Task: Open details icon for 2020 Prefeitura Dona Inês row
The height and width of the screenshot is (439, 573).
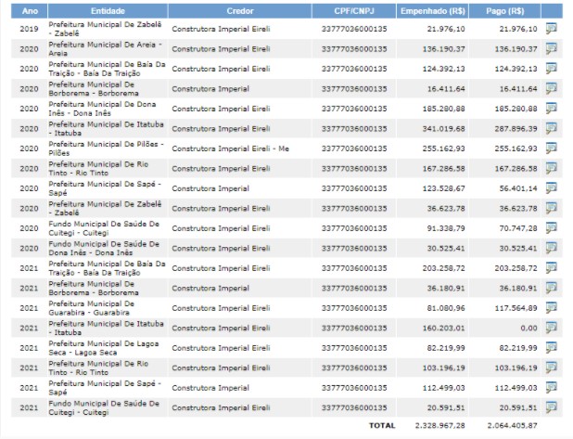Action: pyautogui.click(x=551, y=109)
